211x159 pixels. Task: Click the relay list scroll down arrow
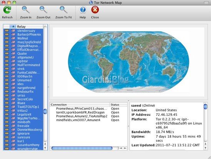point(45,148)
